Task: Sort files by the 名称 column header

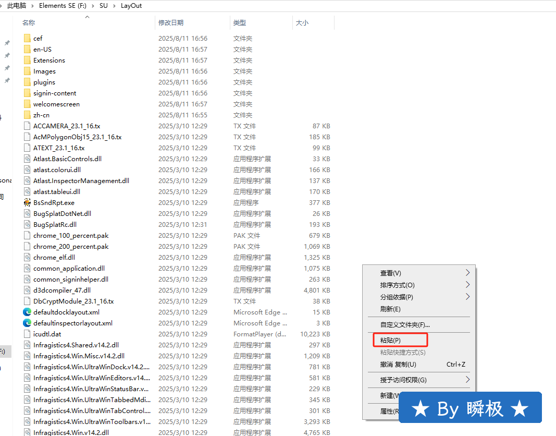Action: (x=29, y=23)
